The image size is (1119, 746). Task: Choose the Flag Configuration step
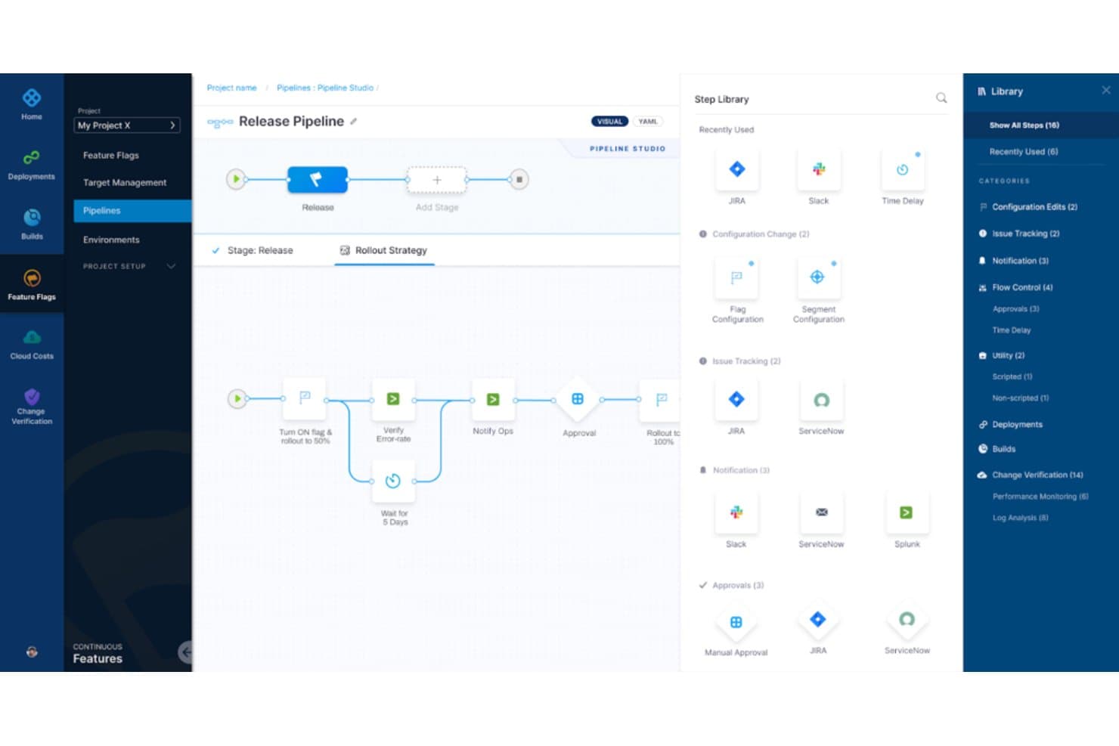click(737, 277)
